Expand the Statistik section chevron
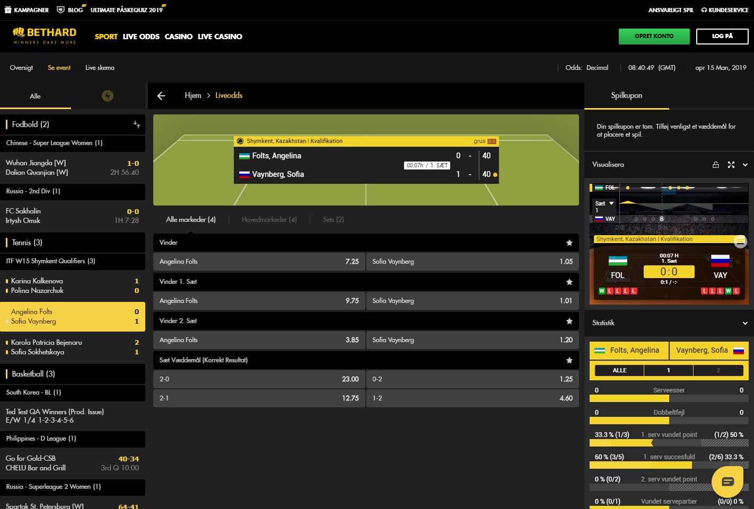 (x=744, y=323)
